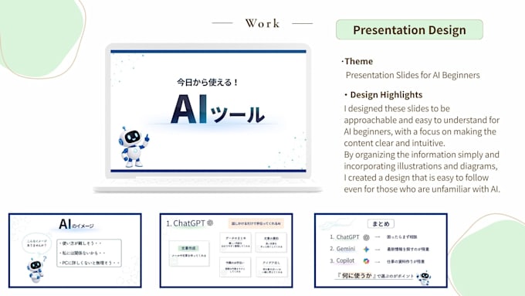Screen dimensions: 525x296
Task: Click the ChatGPT logo beside the '1. ChatGPT' slide heading
Action: point(210,223)
